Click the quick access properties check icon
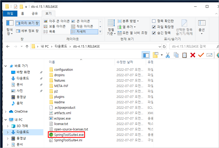Image resolution: width=219 pixels, height=148 pixels. pyautogui.click(x=16, y=6)
